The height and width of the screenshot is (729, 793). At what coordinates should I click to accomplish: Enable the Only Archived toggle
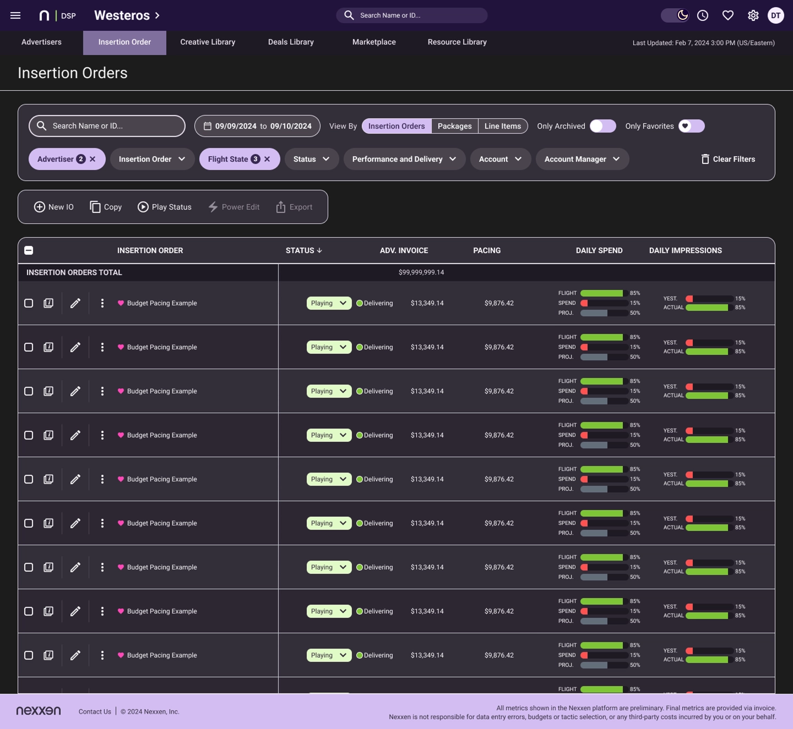click(602, 126)
